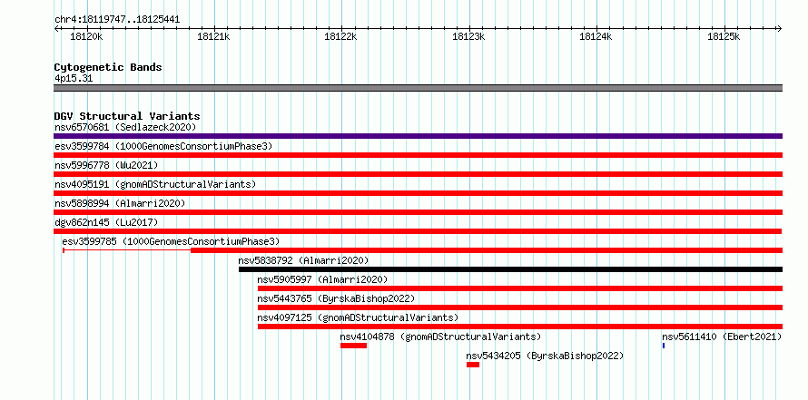
Task: Open nsv5434205 (ByrskaBishop2022) label
Action: coord(545,356)
